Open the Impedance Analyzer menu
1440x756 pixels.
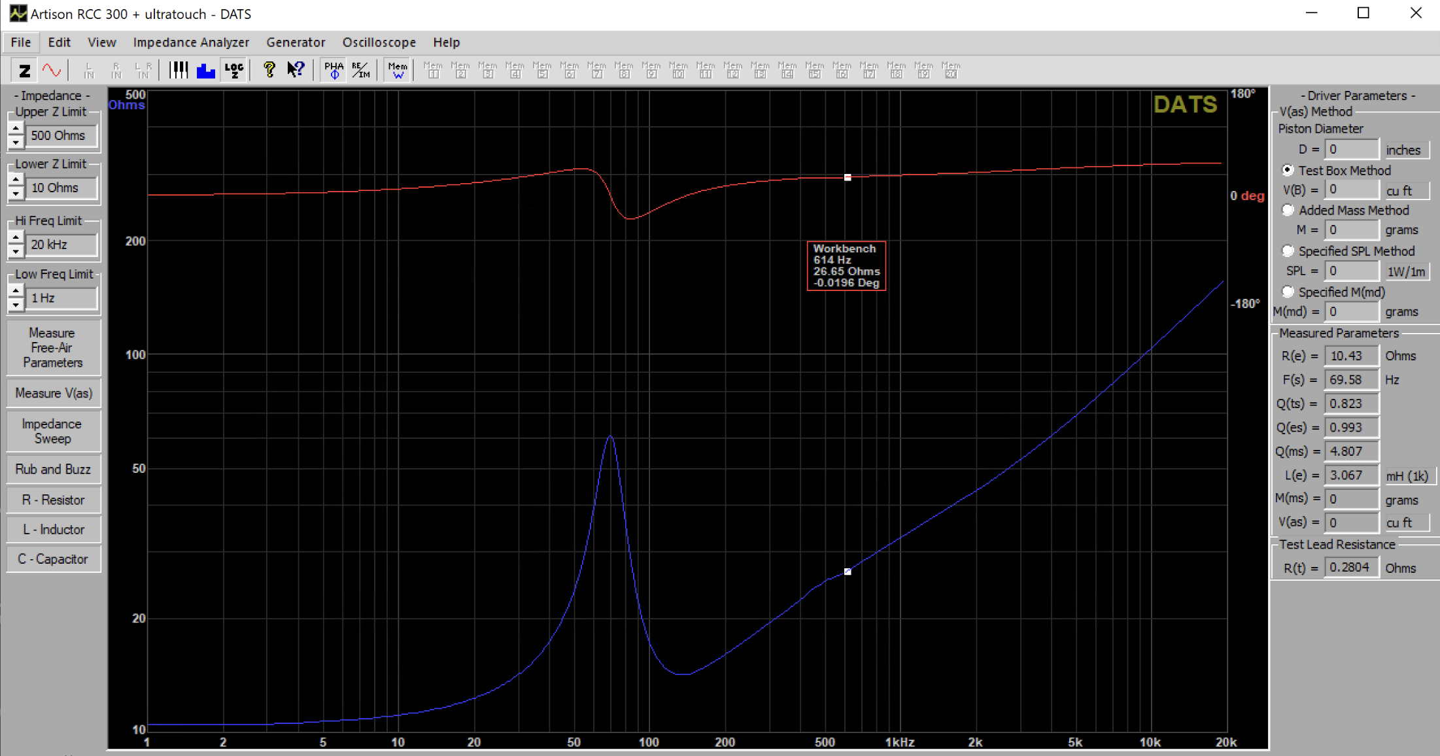[191, 43]
